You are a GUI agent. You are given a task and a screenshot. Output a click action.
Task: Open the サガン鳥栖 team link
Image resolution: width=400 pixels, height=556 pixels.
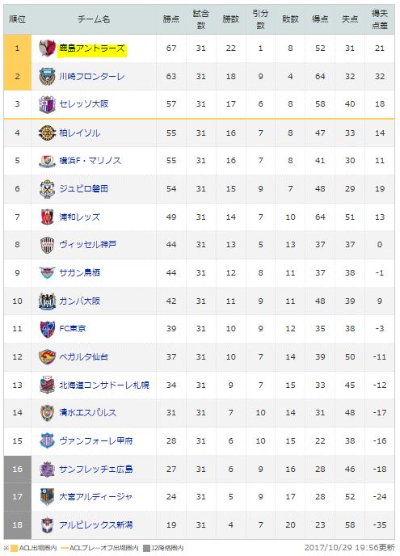click(x=80, y=272)
